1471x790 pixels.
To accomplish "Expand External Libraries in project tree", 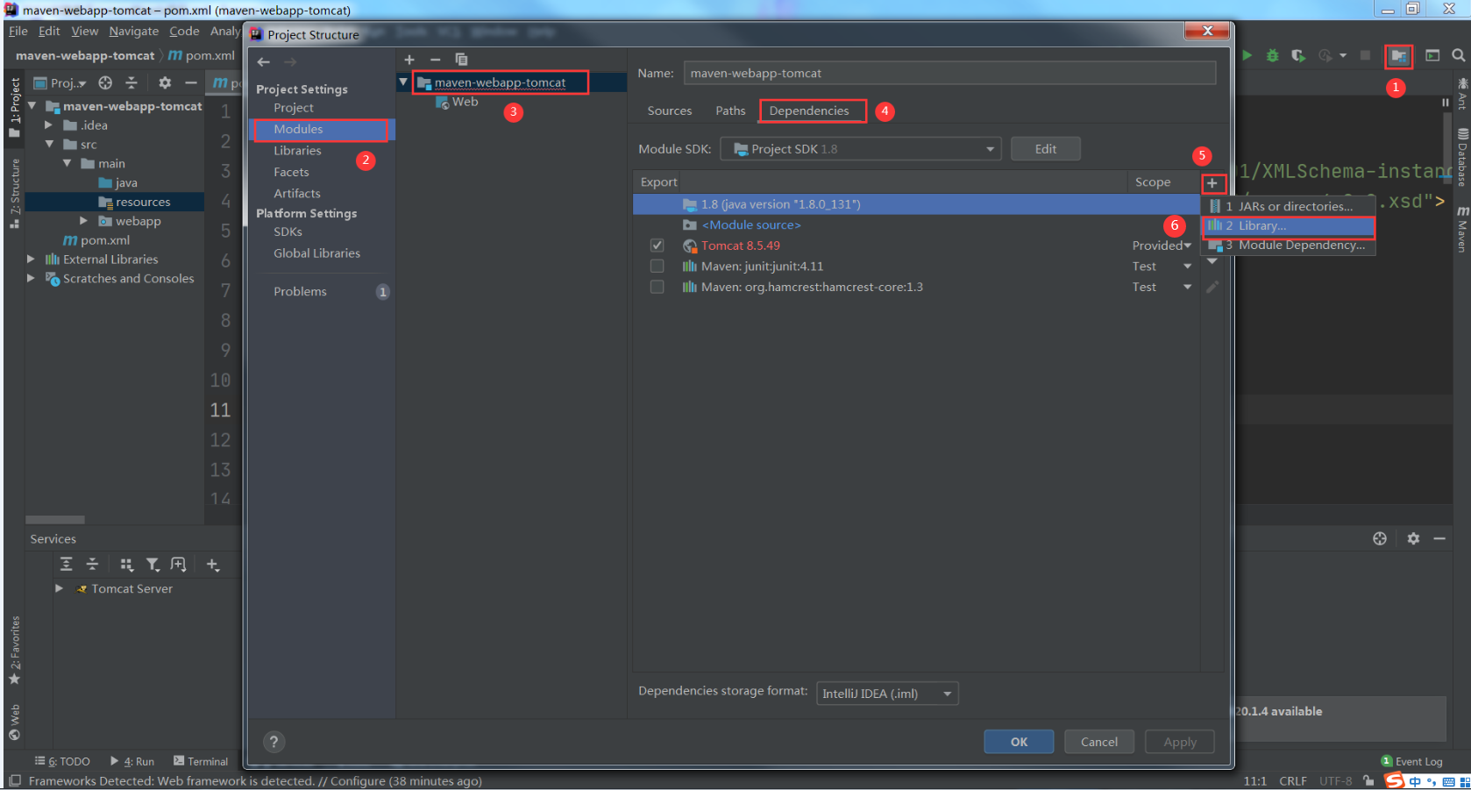I will [x=32, y=260].
